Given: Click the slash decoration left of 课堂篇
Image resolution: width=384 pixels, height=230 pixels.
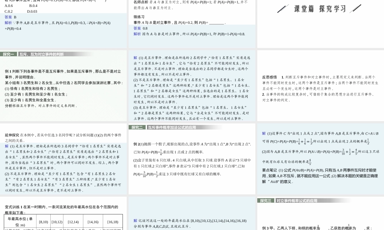Looking at the screenshot, I should [x=283, y=8].
